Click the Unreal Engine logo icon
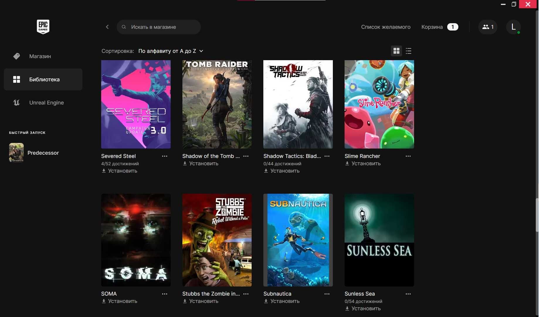Screen dimensions: 539x317 click(x=16, y=102)
